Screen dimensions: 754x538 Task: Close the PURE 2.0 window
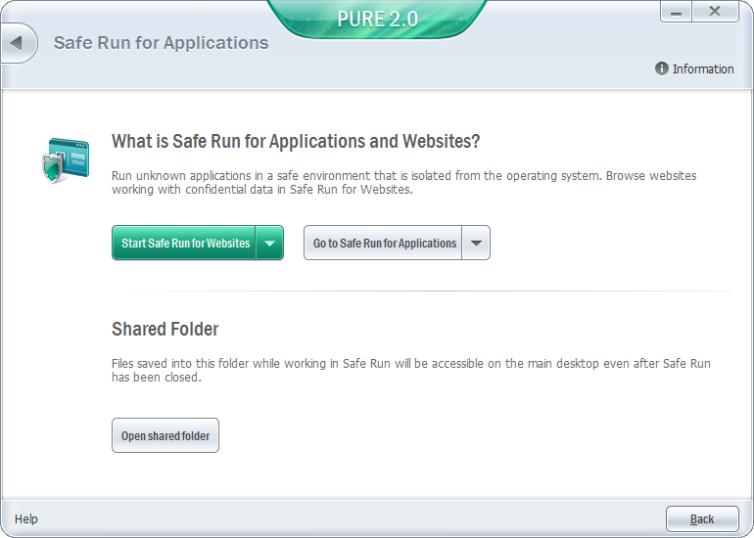tap(715, 12)
